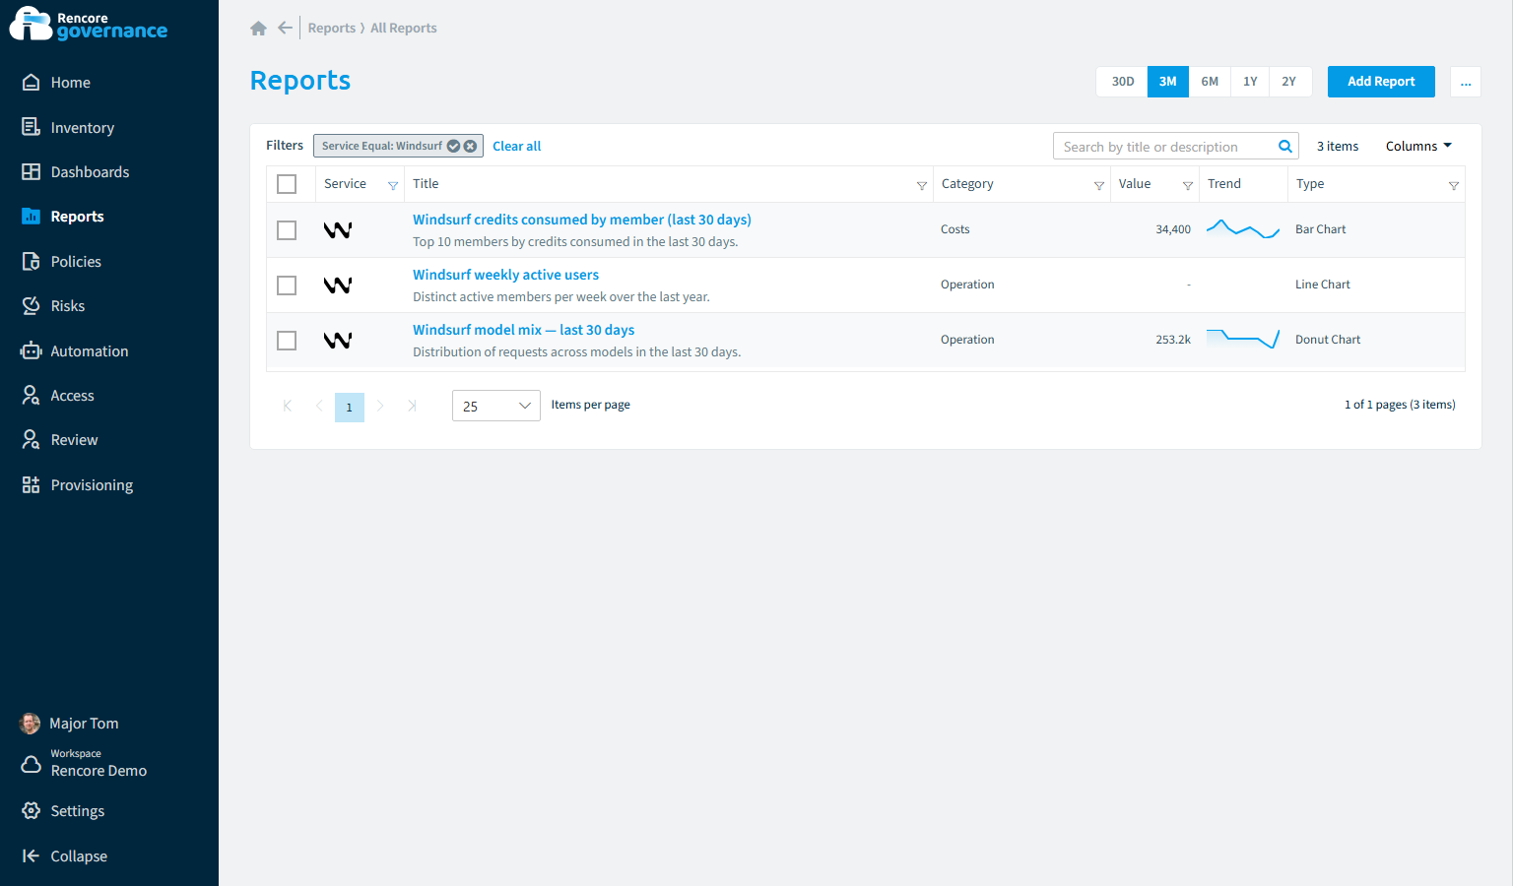Open Windsurf credits consumed by member report

click(582, 220)
